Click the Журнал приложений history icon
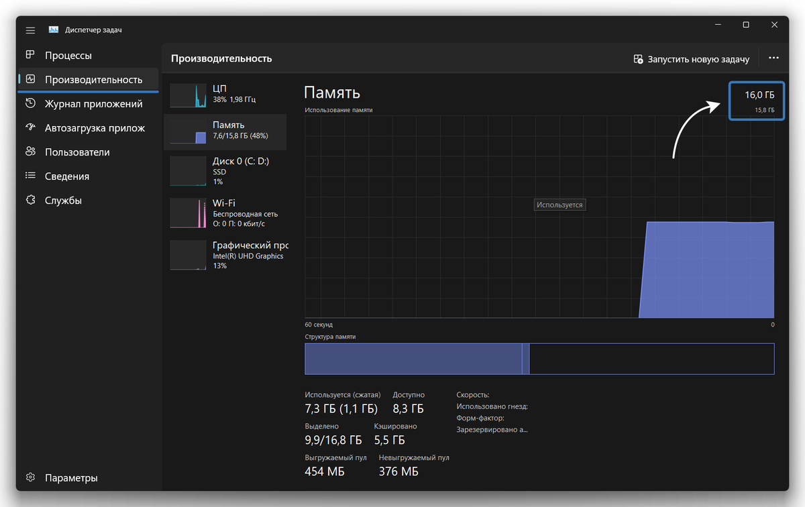 (x=30, y=103)
